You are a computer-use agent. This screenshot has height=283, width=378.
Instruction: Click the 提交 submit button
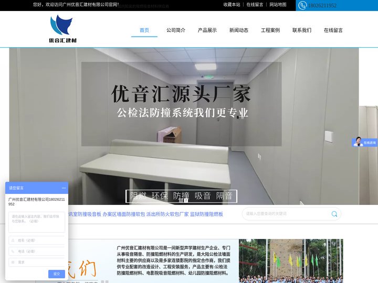point(56,274)
